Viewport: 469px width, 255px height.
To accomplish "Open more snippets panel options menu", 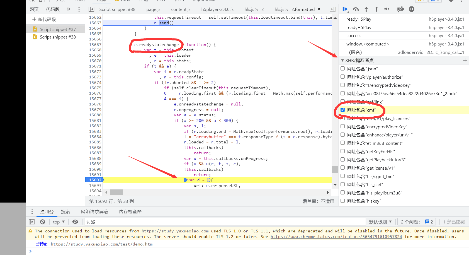I will [79, 9].
